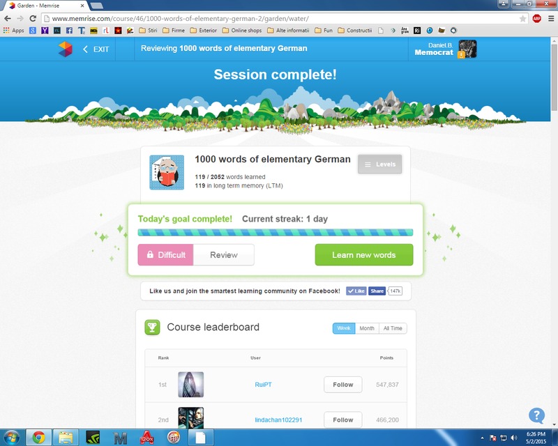
Task: Open a new browser tab
Action: pyautogui.click(x=96, y=6)
